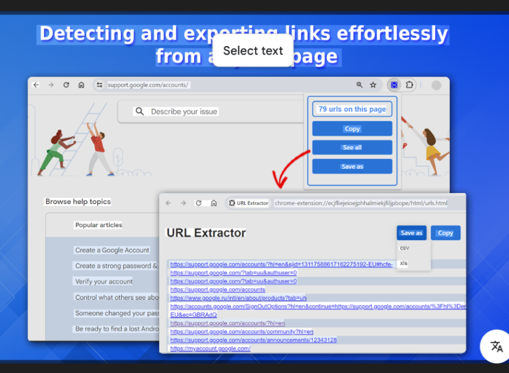Click the search magnifier in Describe your issue
Image resolution: width=509 pixels, height=373 pixels.
pyautogui.click(x=140, y=111)
